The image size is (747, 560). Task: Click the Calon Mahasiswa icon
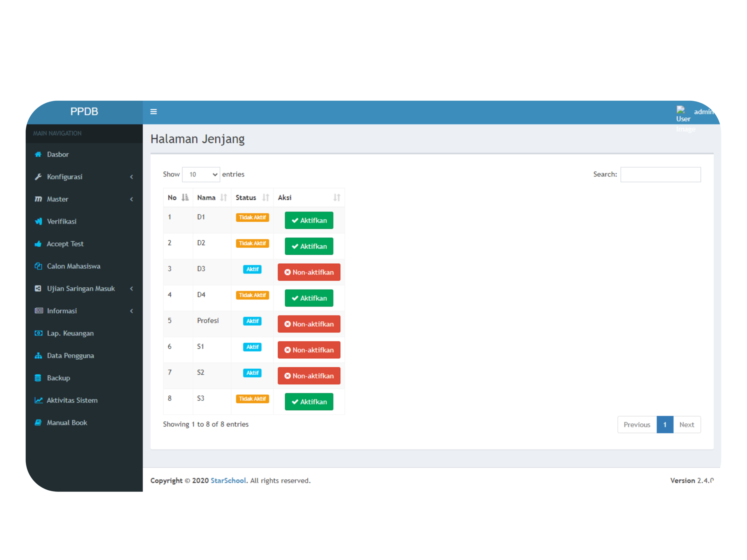tap(38, 266)
